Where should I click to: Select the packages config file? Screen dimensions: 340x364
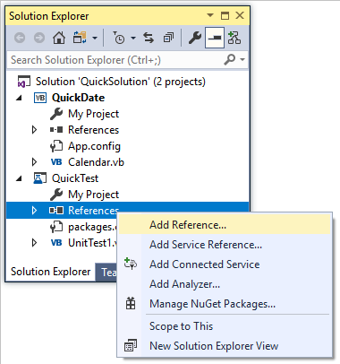click(x=92, y=227)
